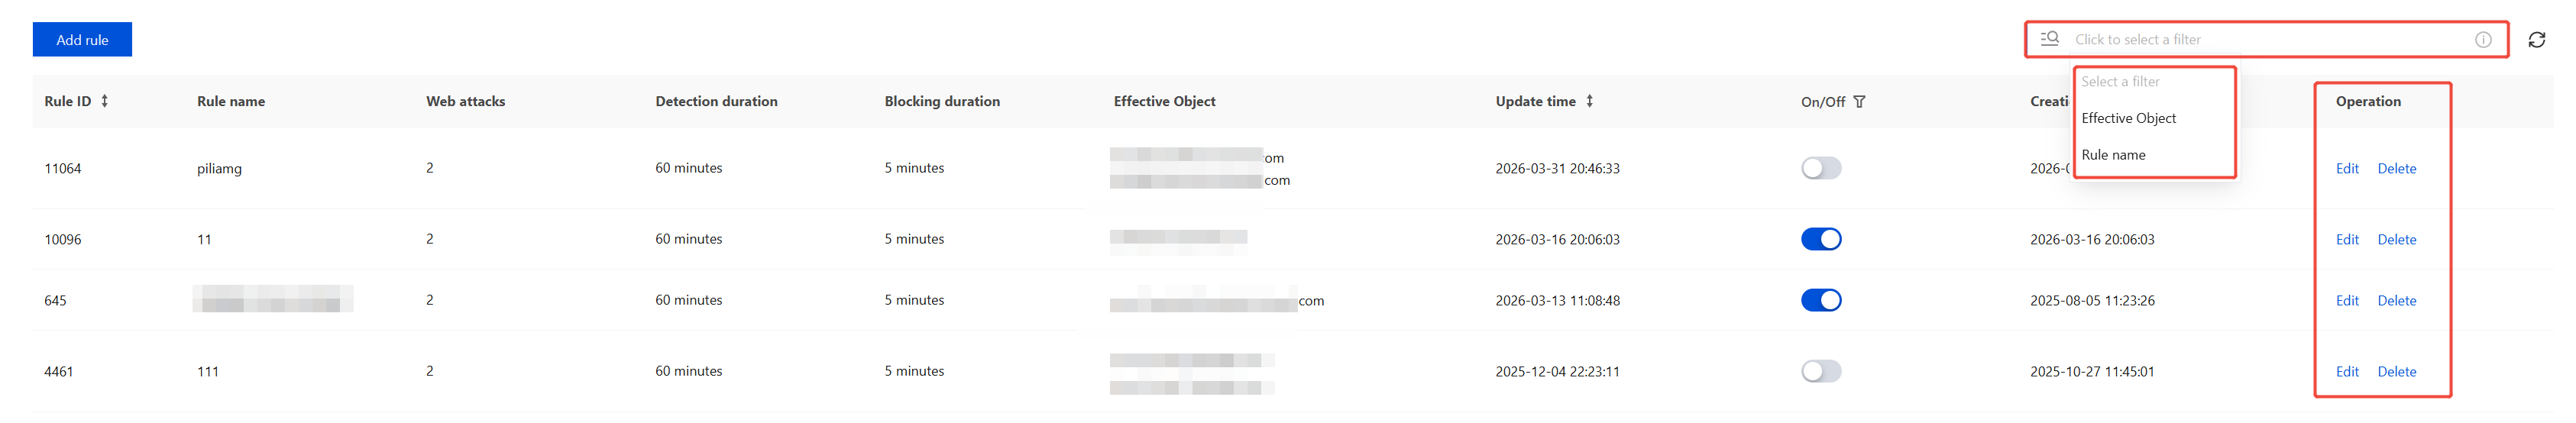Turn off the switch for rule 645
2576x423 pixels.
(1820, 300)
